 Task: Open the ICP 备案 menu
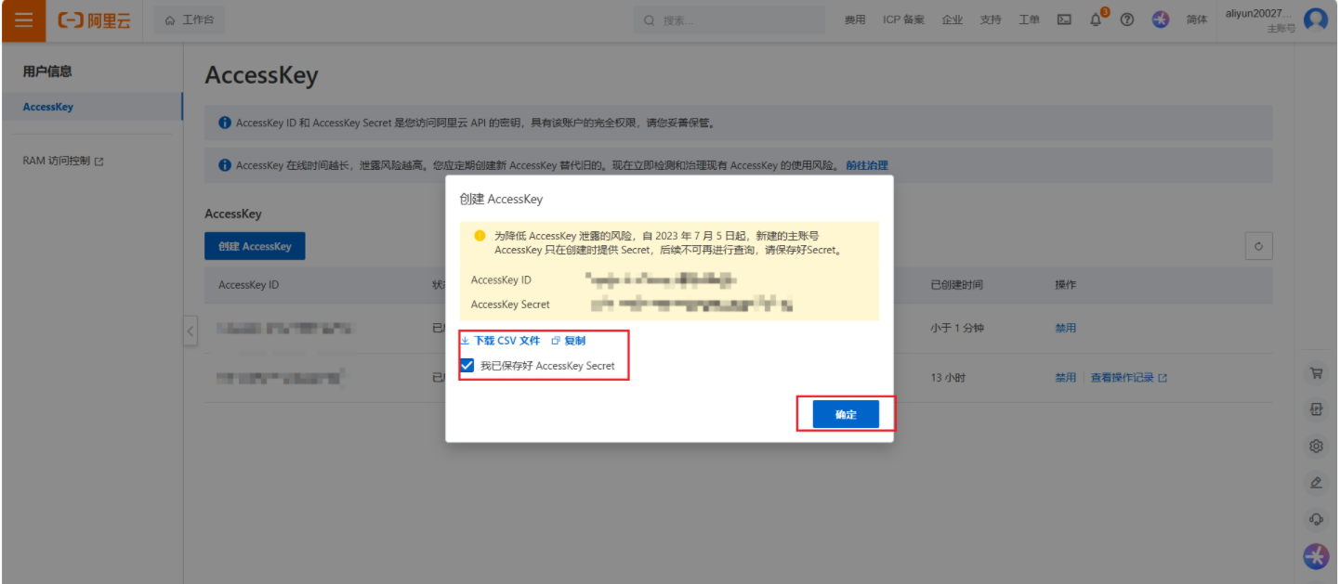pos(903,20)
